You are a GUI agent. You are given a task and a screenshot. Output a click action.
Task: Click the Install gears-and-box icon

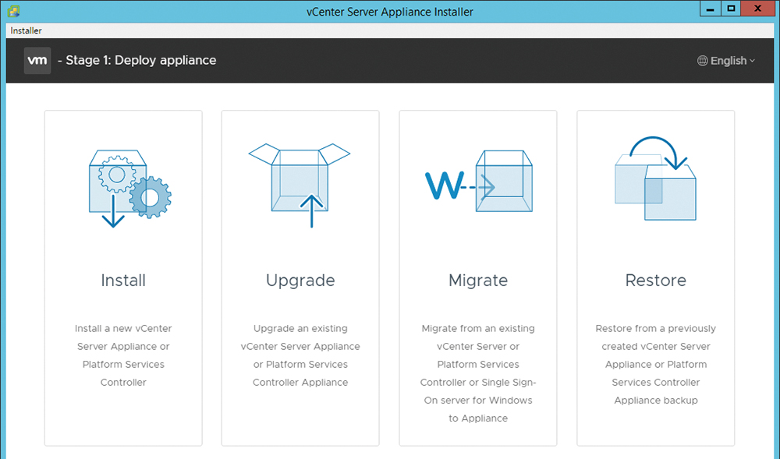[x=129, y=189]
